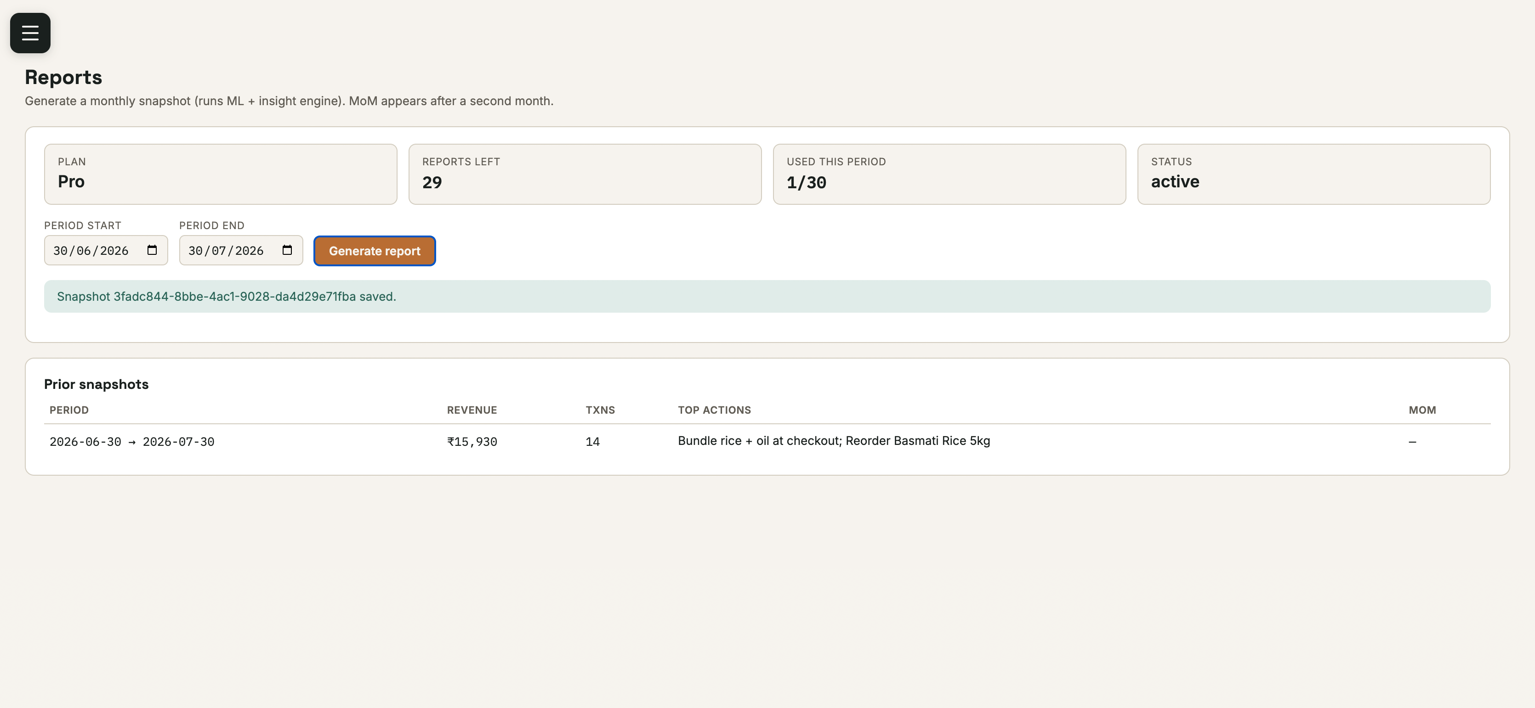The image size is (1535, 708).
Task: Focus the Period Start date field
Action: point(106,250)
